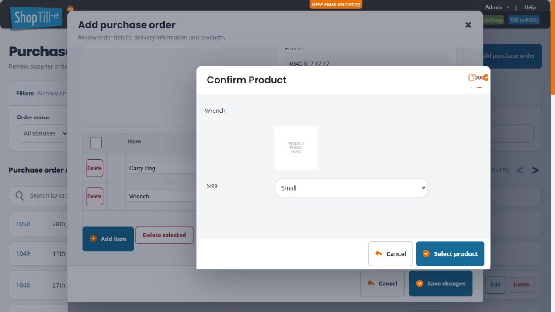Close the Add purchase order dialog
Screen dimensions: 555x312
tap(468, 25)
